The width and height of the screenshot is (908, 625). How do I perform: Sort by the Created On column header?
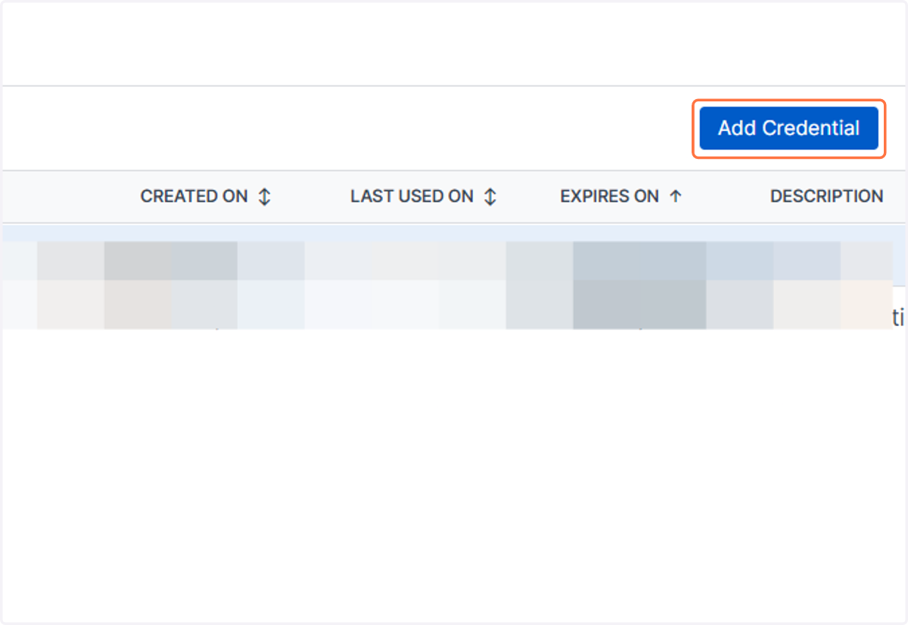194,197
